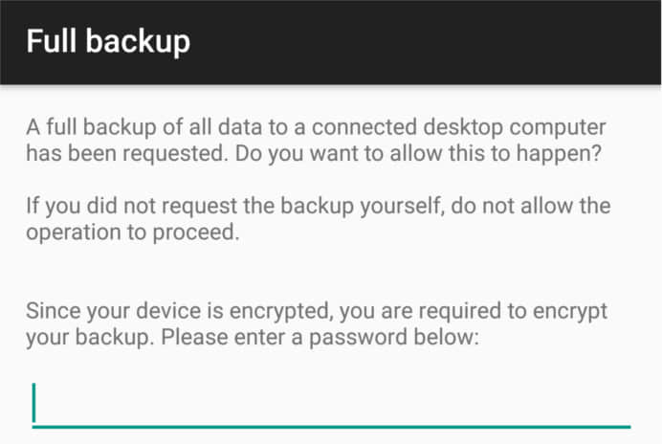Click the dark header bar right of the title
662x444 pixels.
coord(430,42)
